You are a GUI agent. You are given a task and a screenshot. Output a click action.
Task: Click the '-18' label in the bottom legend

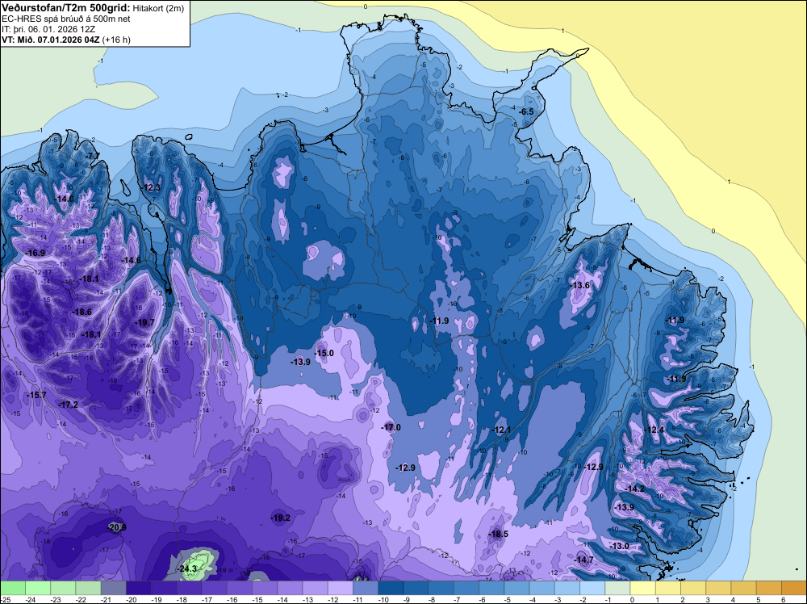coord(182,599)
